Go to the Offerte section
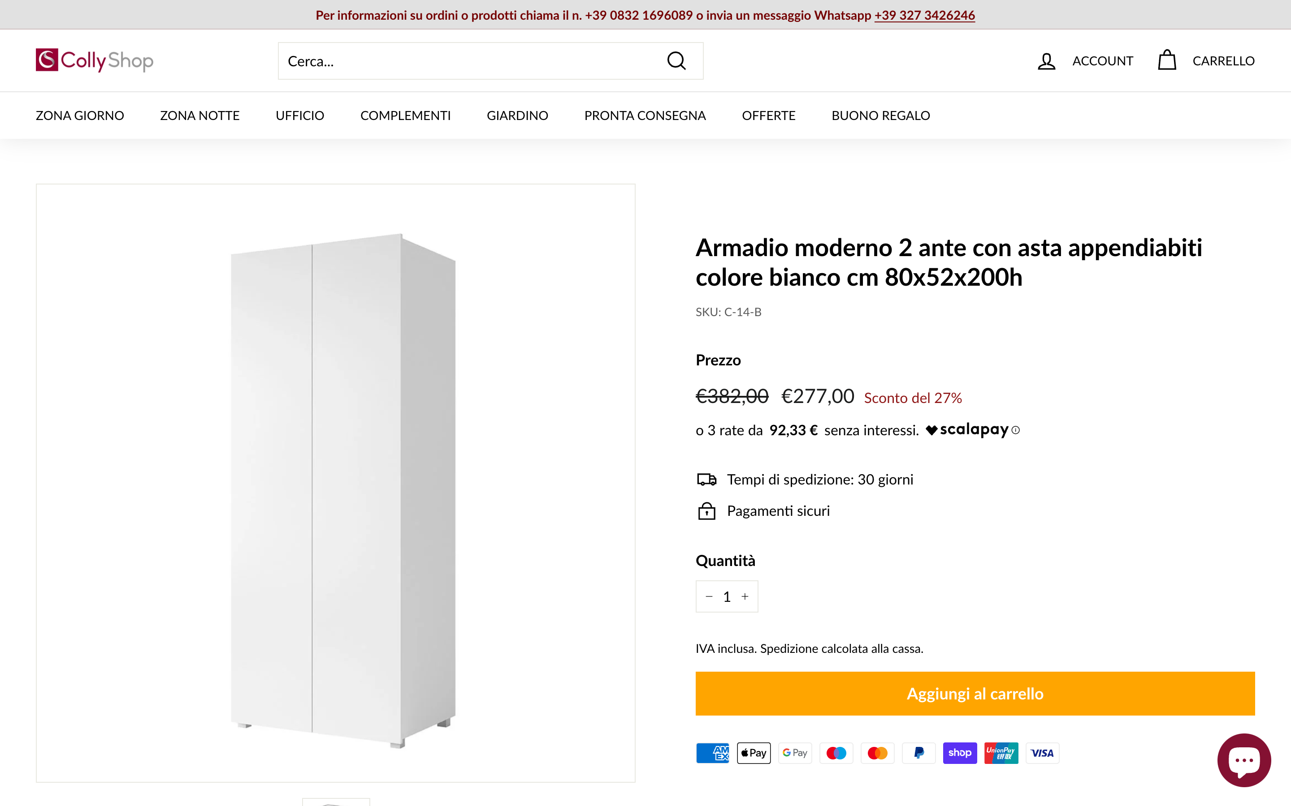 pyautogui.click(x=768, y=116)
